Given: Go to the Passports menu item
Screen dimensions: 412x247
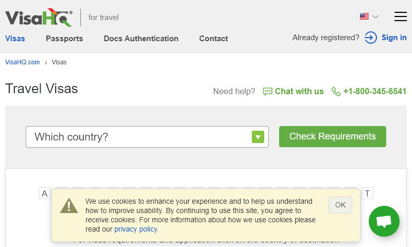Looking at the screenshot, I should (x=64, y=39).
